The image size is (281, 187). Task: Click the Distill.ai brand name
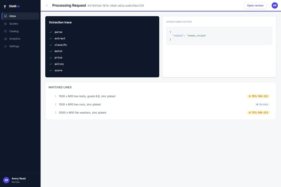click(14, 6)
